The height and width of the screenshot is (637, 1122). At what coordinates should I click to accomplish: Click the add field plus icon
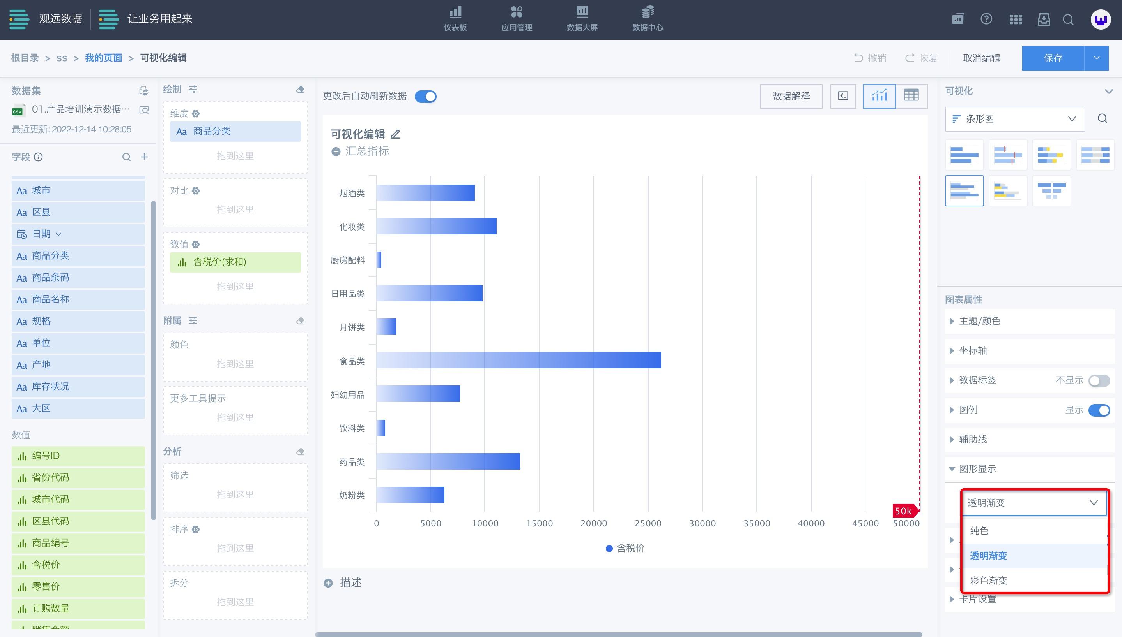pyautogui.click(x=144, y=157)
